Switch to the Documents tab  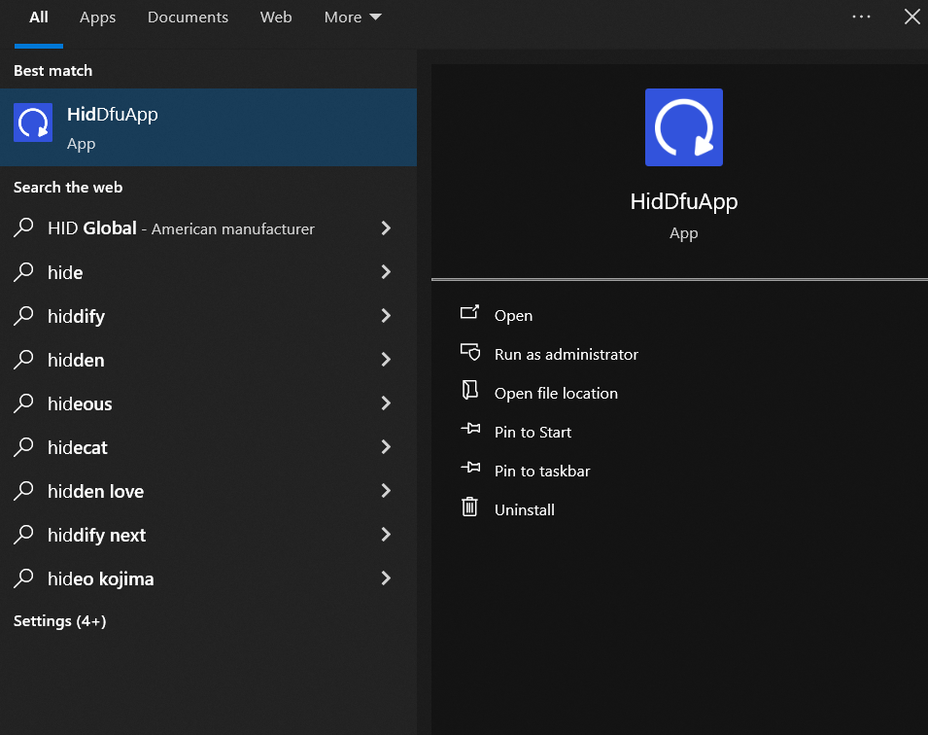point(188,17)
